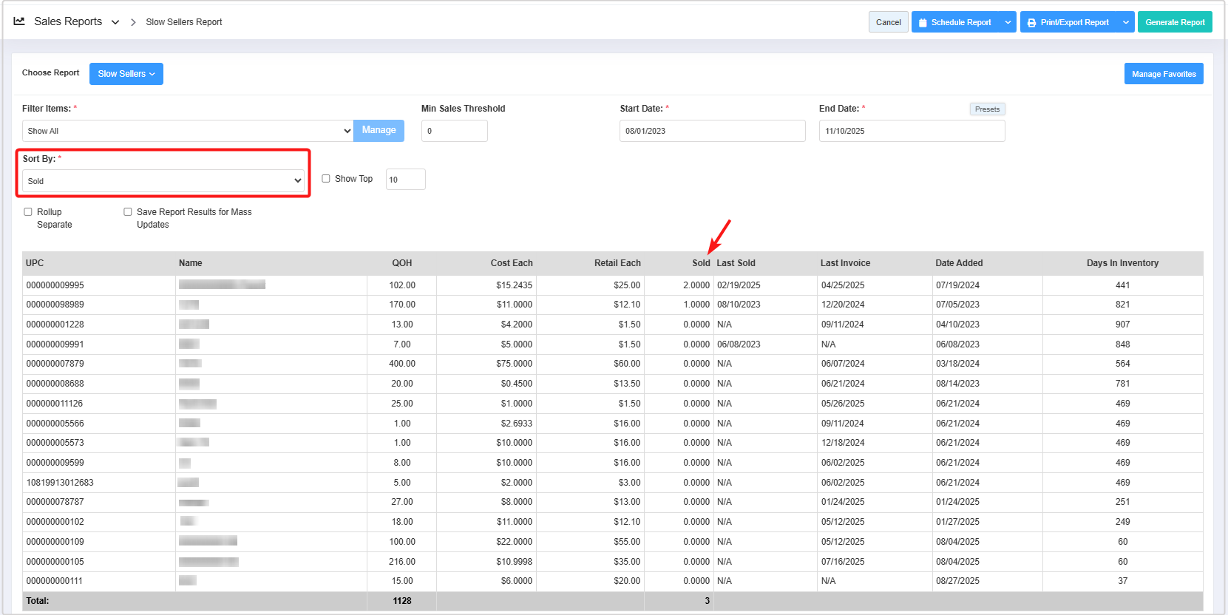Click the Sales Reports chart icon
The height and width of the screenshot is (615, 1228).
pos(19,21)
